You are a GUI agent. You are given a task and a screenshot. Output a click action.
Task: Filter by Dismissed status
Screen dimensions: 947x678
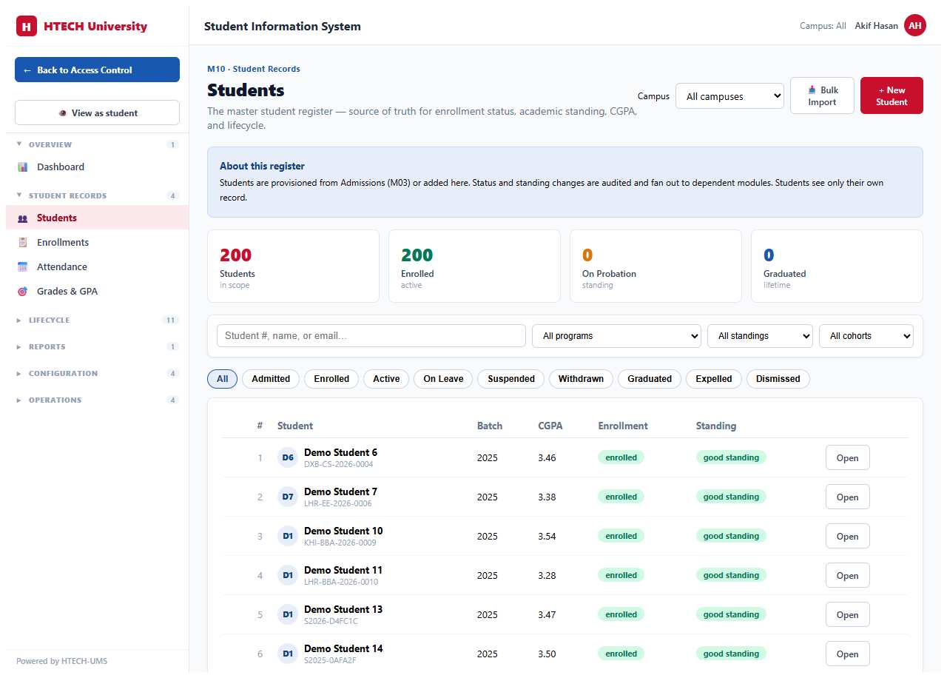click(x=778, y=379)
